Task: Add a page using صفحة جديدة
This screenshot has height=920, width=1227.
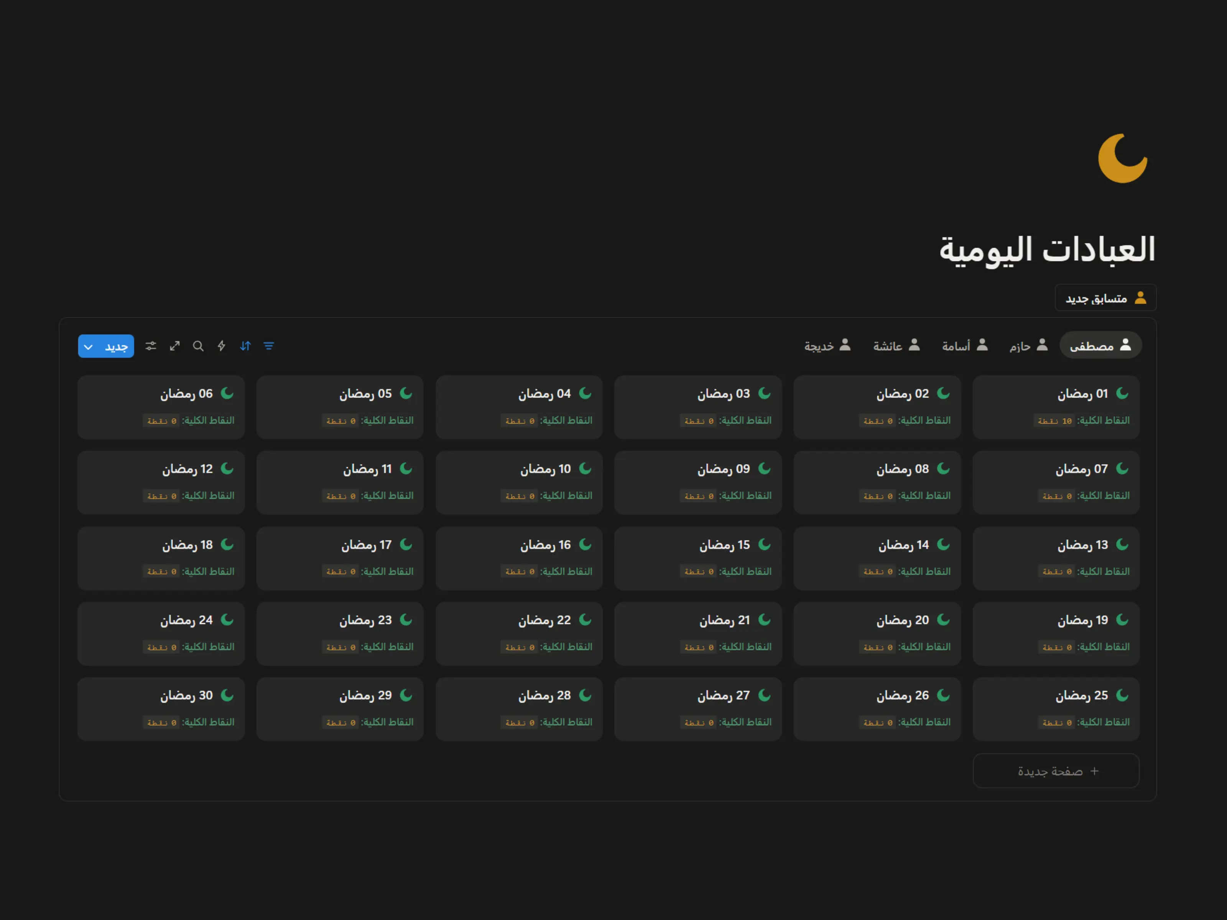Action: click(x=1055, y=771)
